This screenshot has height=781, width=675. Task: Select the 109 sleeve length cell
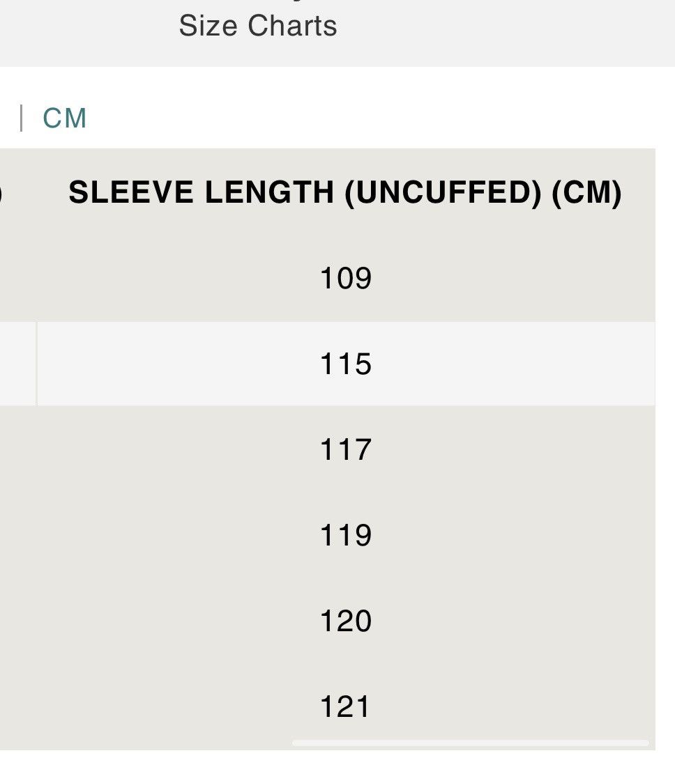[345, 278]
